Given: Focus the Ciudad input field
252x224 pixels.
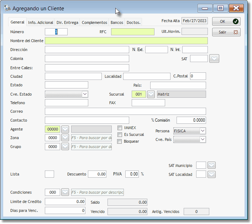Looking at the screenshot, I should [x=73, y=76].
